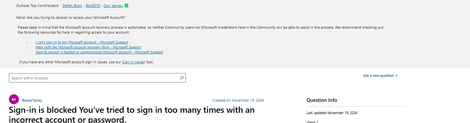
Task: Click the search magnifier icon
Action: 181,78
